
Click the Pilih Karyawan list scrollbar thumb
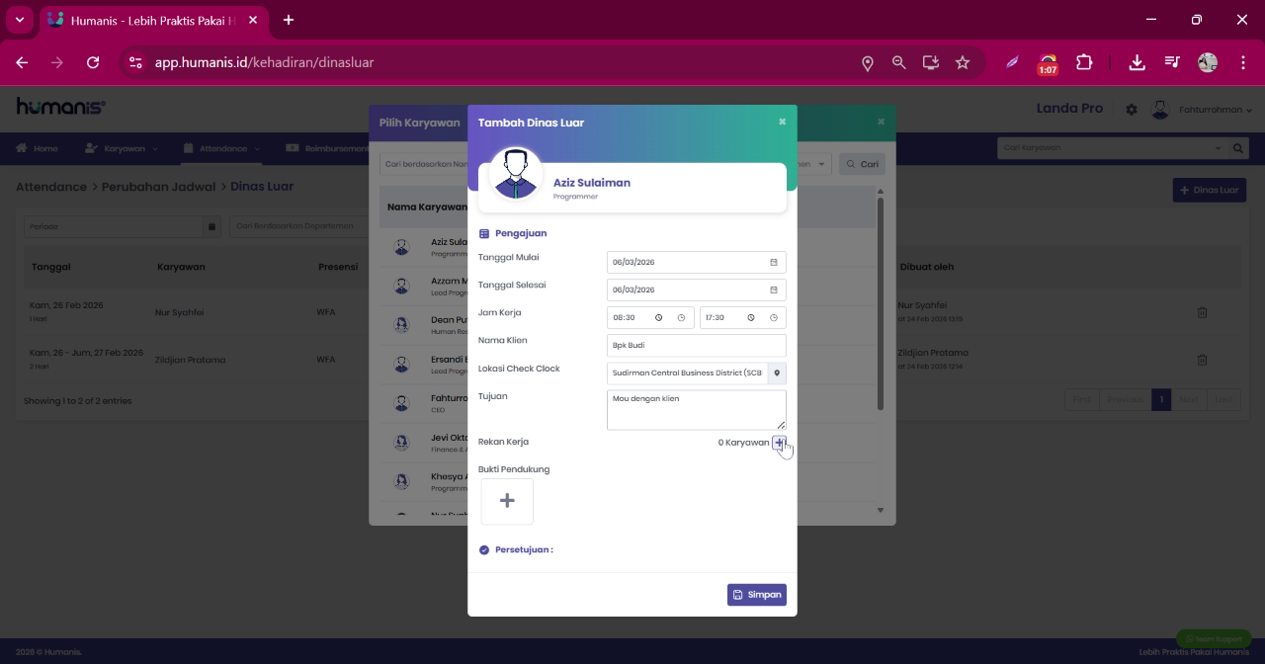(881, 303)
